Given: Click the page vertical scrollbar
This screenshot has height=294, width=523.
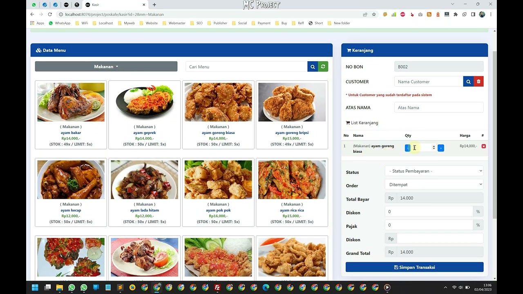Looking at the screenshot, I should (x=494, y=135).
